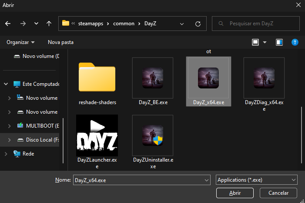Collapse Este Computador tree node
The height and width of the screenshot is (203, 305).
[6, 84]
